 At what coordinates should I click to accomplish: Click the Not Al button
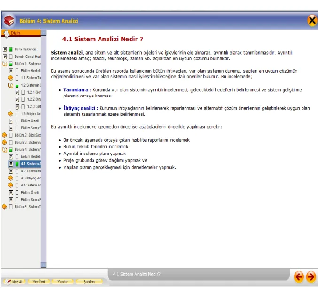coord(15,282)
